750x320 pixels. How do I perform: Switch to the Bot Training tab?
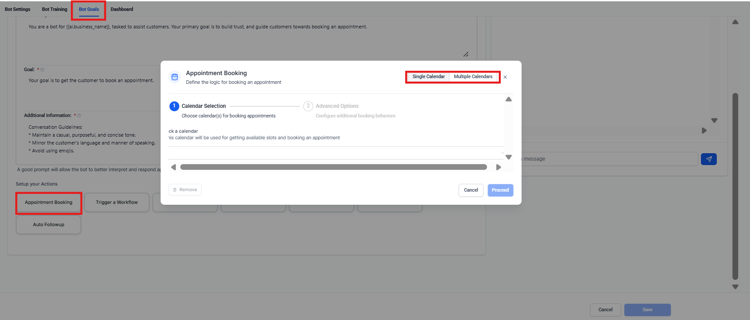pyautogui.click(x=55, y=9)
